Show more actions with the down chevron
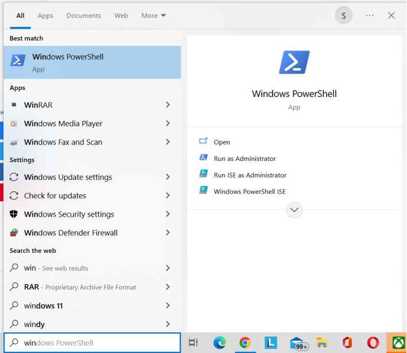This screenshot has height=353, width=407. (294, 210)
